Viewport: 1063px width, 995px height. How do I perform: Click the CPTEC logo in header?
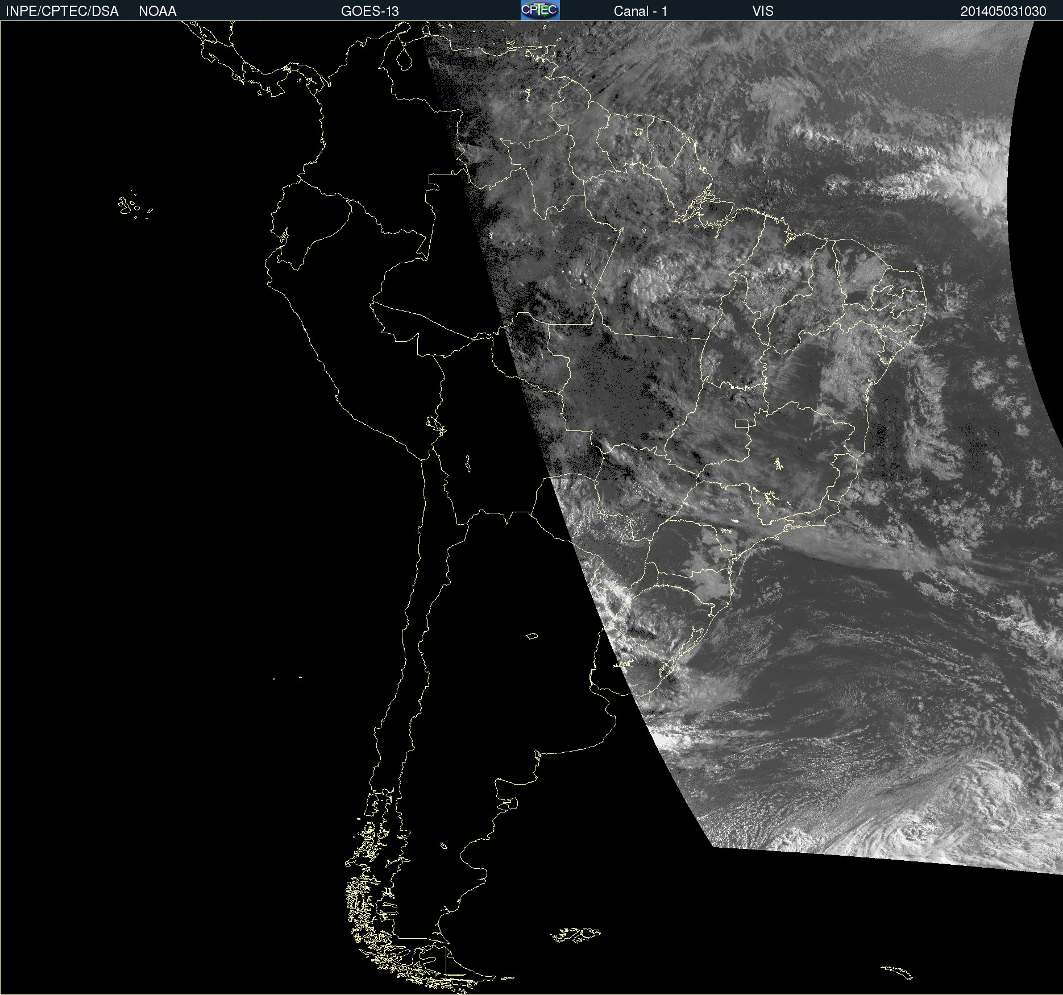540,10
